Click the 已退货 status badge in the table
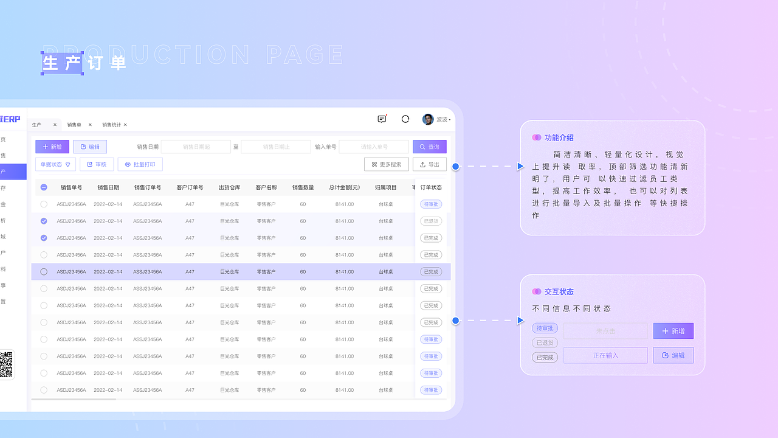 pos(431,221)
